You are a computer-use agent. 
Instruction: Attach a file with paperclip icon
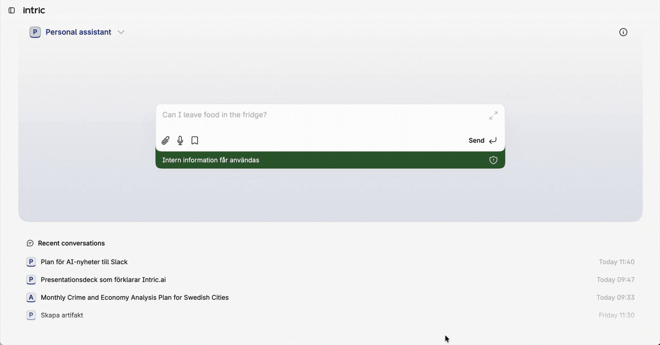click(166, 141)
